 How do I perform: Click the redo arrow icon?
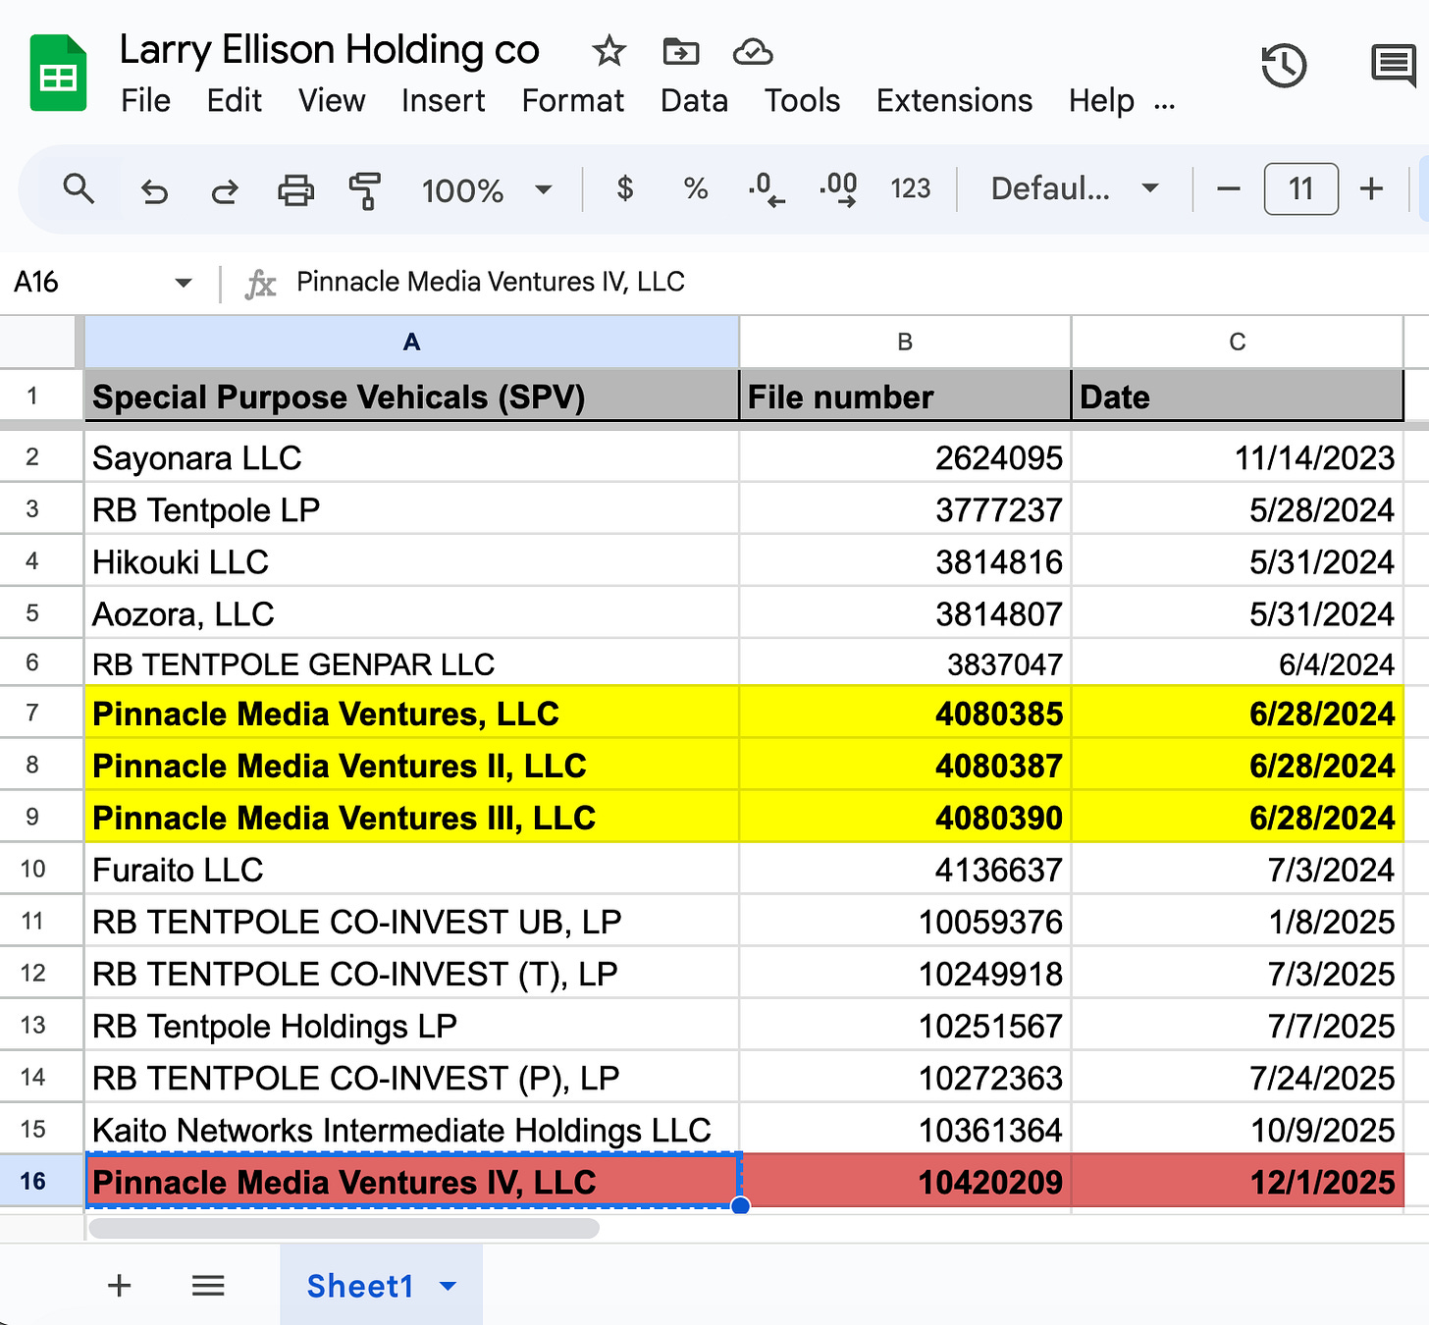[x=225, y=189]
